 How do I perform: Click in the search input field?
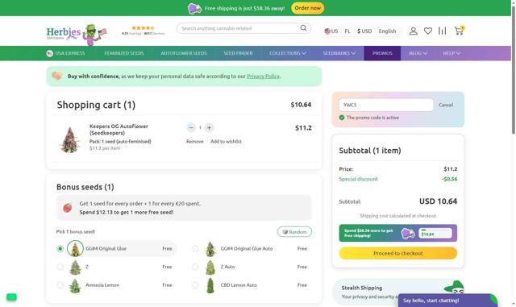(239, 28)
